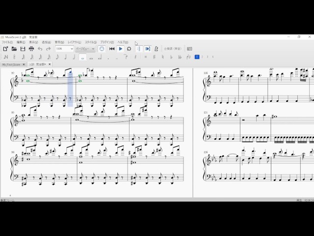Image resolution: width=314 pixels, height=236 pixels.
Task: Select voice 3 button
Action: [208, 57]
